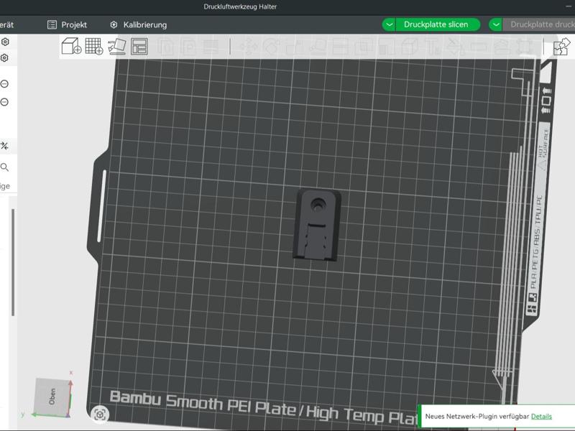Viewport: 575px width, 431px height.
Task: Add a new build plate
Action: 94,46
